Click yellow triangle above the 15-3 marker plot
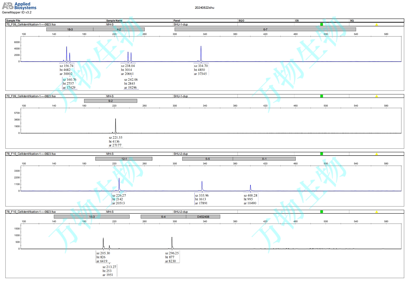This screenshot has height=281, width=406. tap(376, 212)
